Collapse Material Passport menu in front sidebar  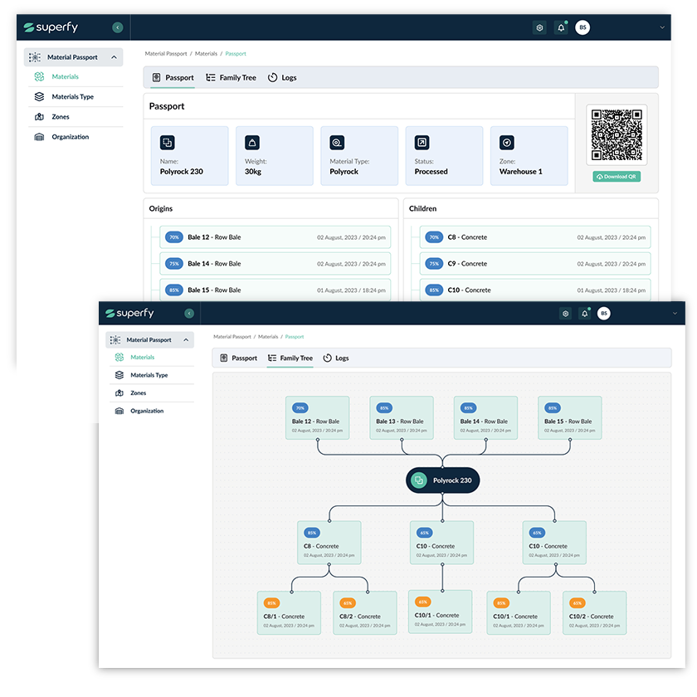[x=186, y=340]
